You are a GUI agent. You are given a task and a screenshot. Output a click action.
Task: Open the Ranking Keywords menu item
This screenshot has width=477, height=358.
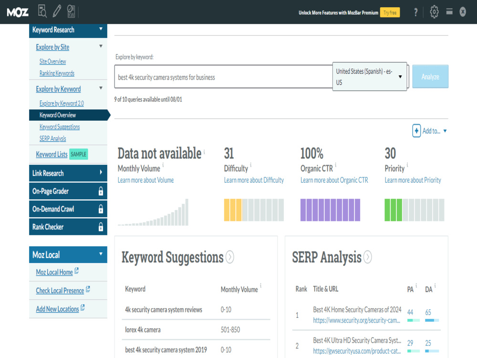click(57, 73)
